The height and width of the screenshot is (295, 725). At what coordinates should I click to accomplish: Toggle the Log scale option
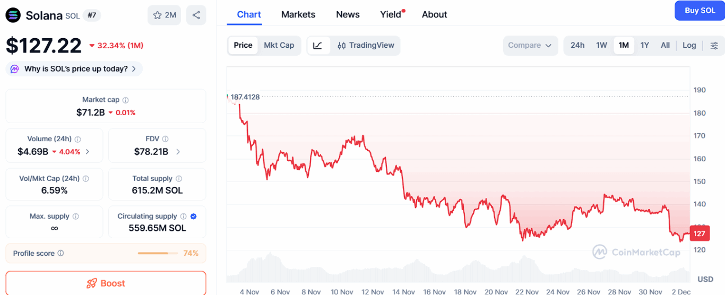689,45
